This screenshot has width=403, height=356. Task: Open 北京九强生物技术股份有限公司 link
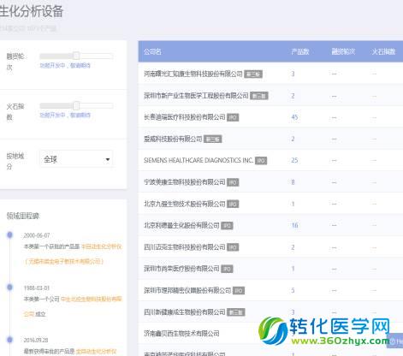click(x=184, y=204)
